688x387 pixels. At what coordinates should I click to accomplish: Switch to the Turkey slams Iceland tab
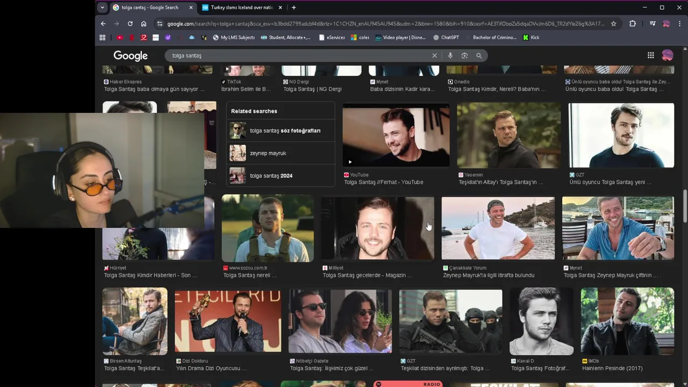(242, 8)
